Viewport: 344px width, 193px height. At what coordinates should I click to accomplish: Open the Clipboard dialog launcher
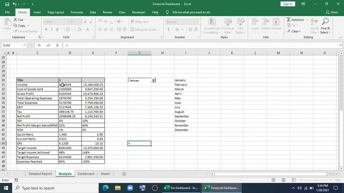pos(39,37)
